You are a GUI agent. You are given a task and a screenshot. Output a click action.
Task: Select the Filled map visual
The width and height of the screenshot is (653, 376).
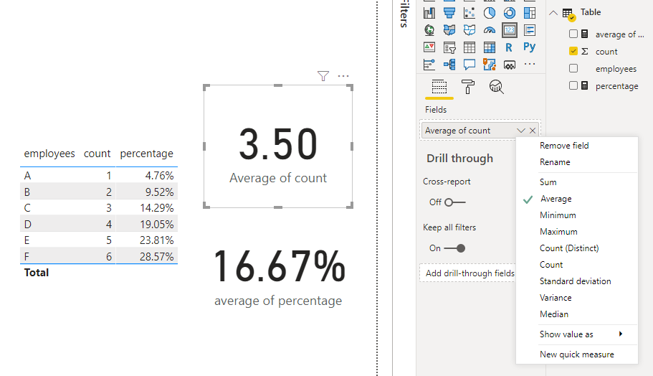point(449,30)
